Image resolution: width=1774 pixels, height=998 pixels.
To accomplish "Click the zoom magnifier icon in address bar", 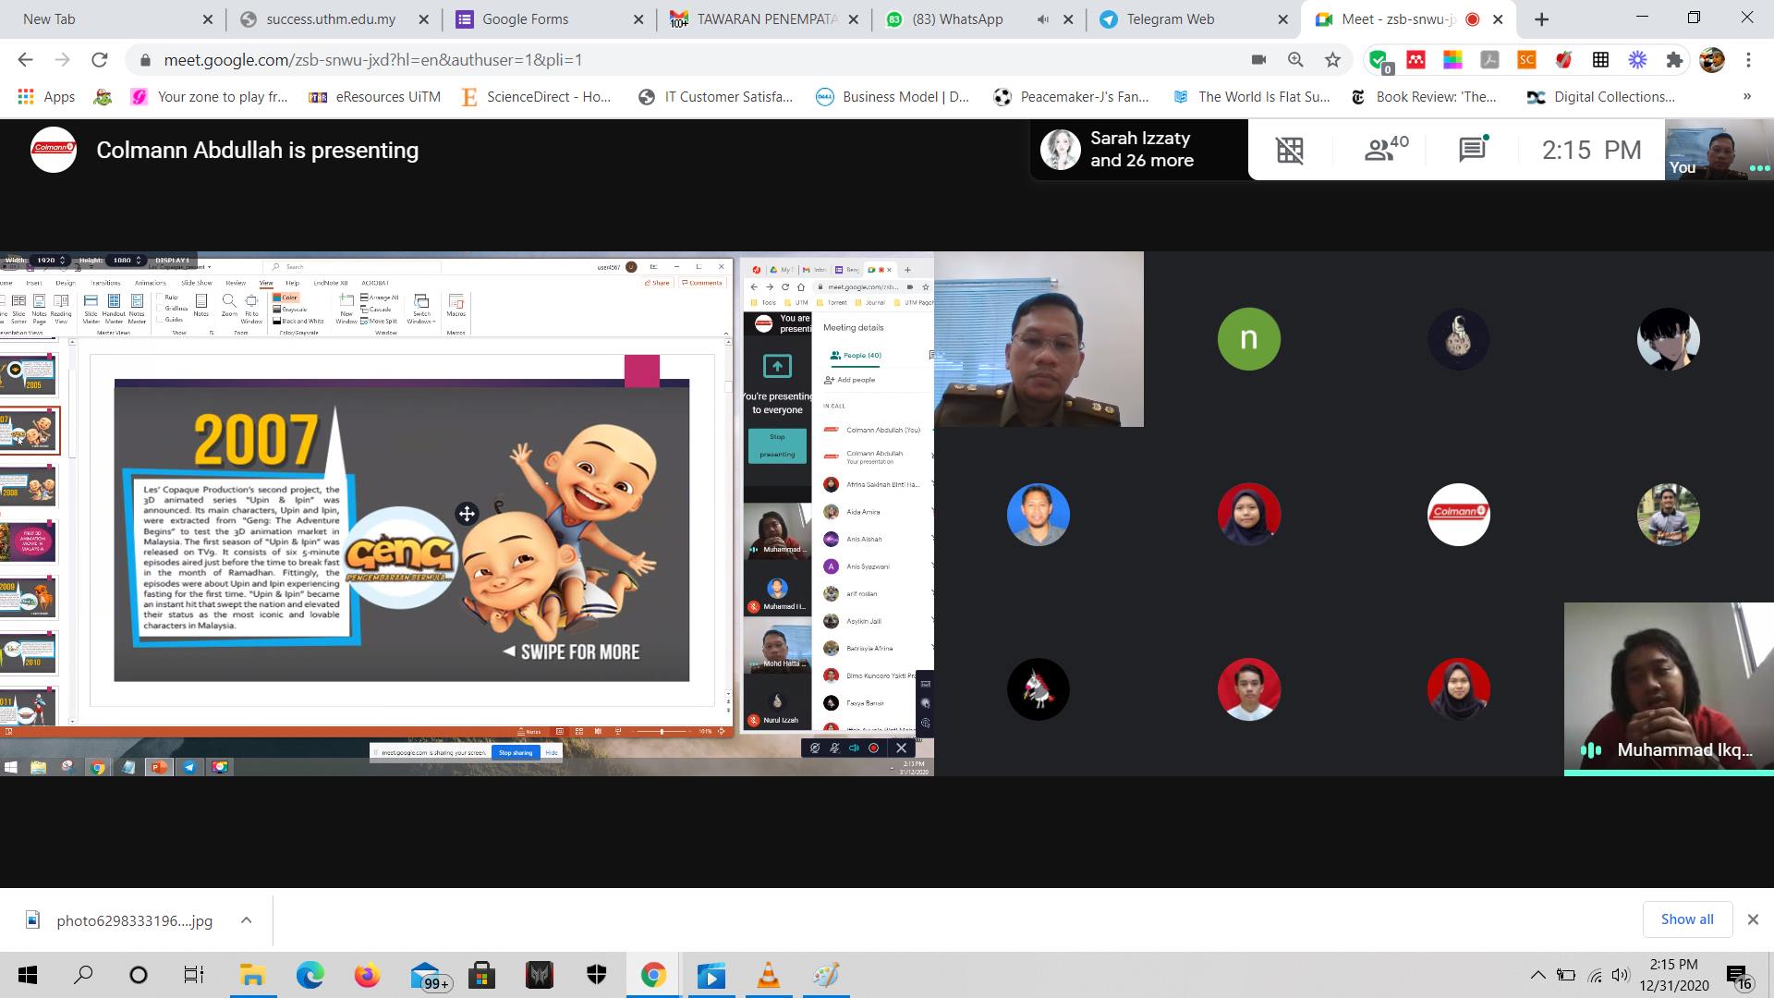I will coord(1295,60).
